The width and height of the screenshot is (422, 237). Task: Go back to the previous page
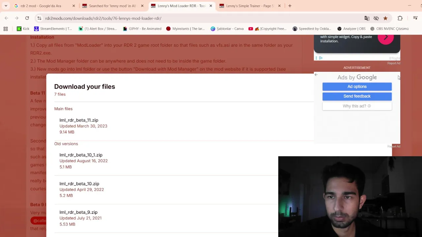6,18
